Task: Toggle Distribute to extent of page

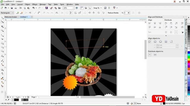Action: (x=155, y=55)
